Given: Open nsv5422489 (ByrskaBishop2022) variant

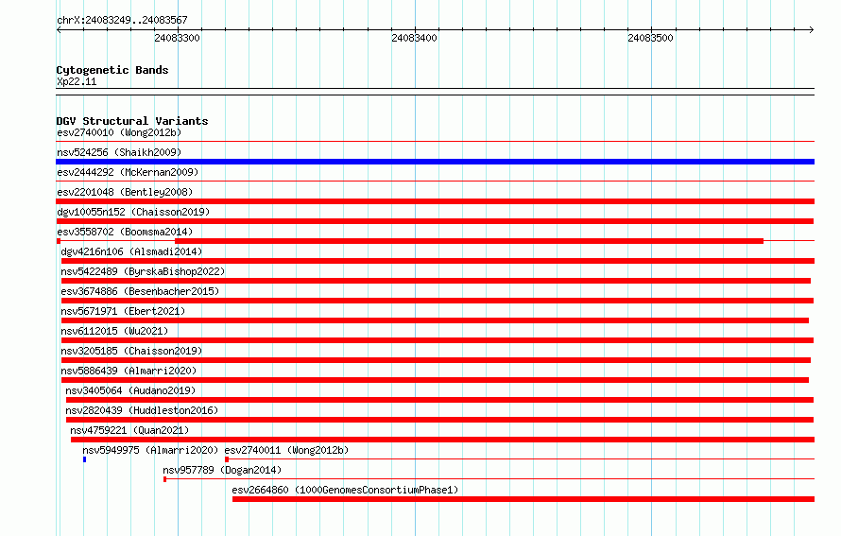Looking at the screenshot, I should (x=144, y=271).
